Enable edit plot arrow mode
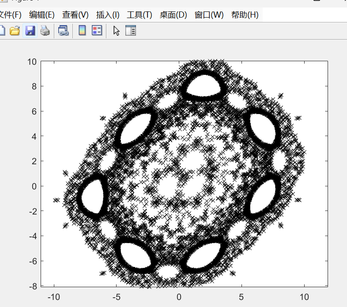Image resolution: width=347 pixels, height=307 pixels. [117, 31]
